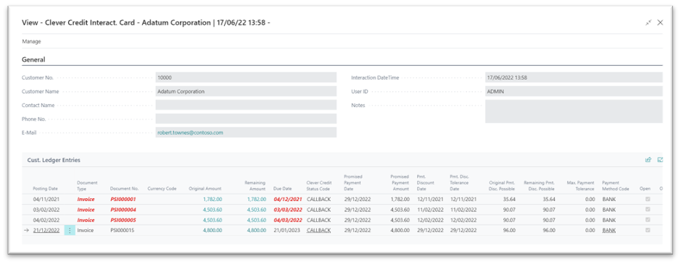Toggle Open checkbox for invoice PSI000004
The image size is (681, 264).
point(648,210)
